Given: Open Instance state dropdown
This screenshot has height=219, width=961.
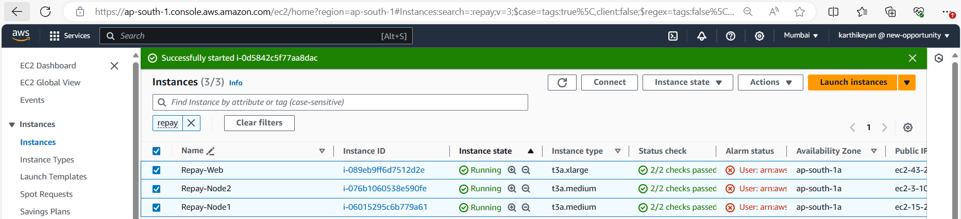Looking at the screenshot, I should tap(687, 82).
